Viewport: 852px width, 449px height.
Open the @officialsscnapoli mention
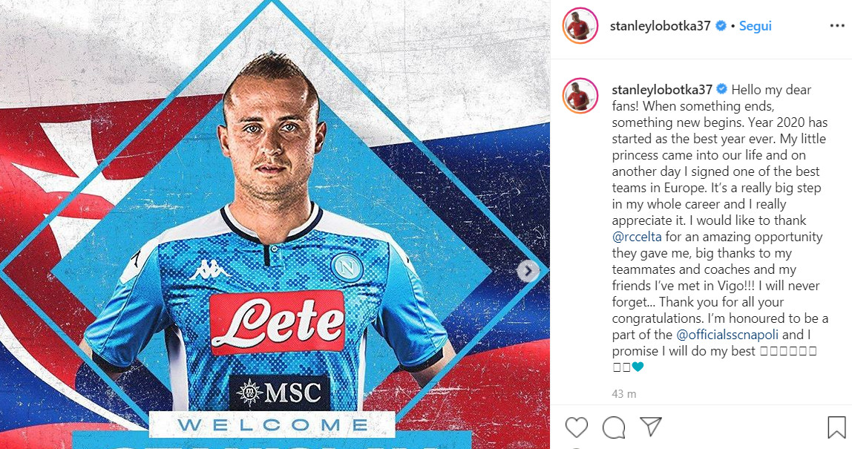coord(727,335)
